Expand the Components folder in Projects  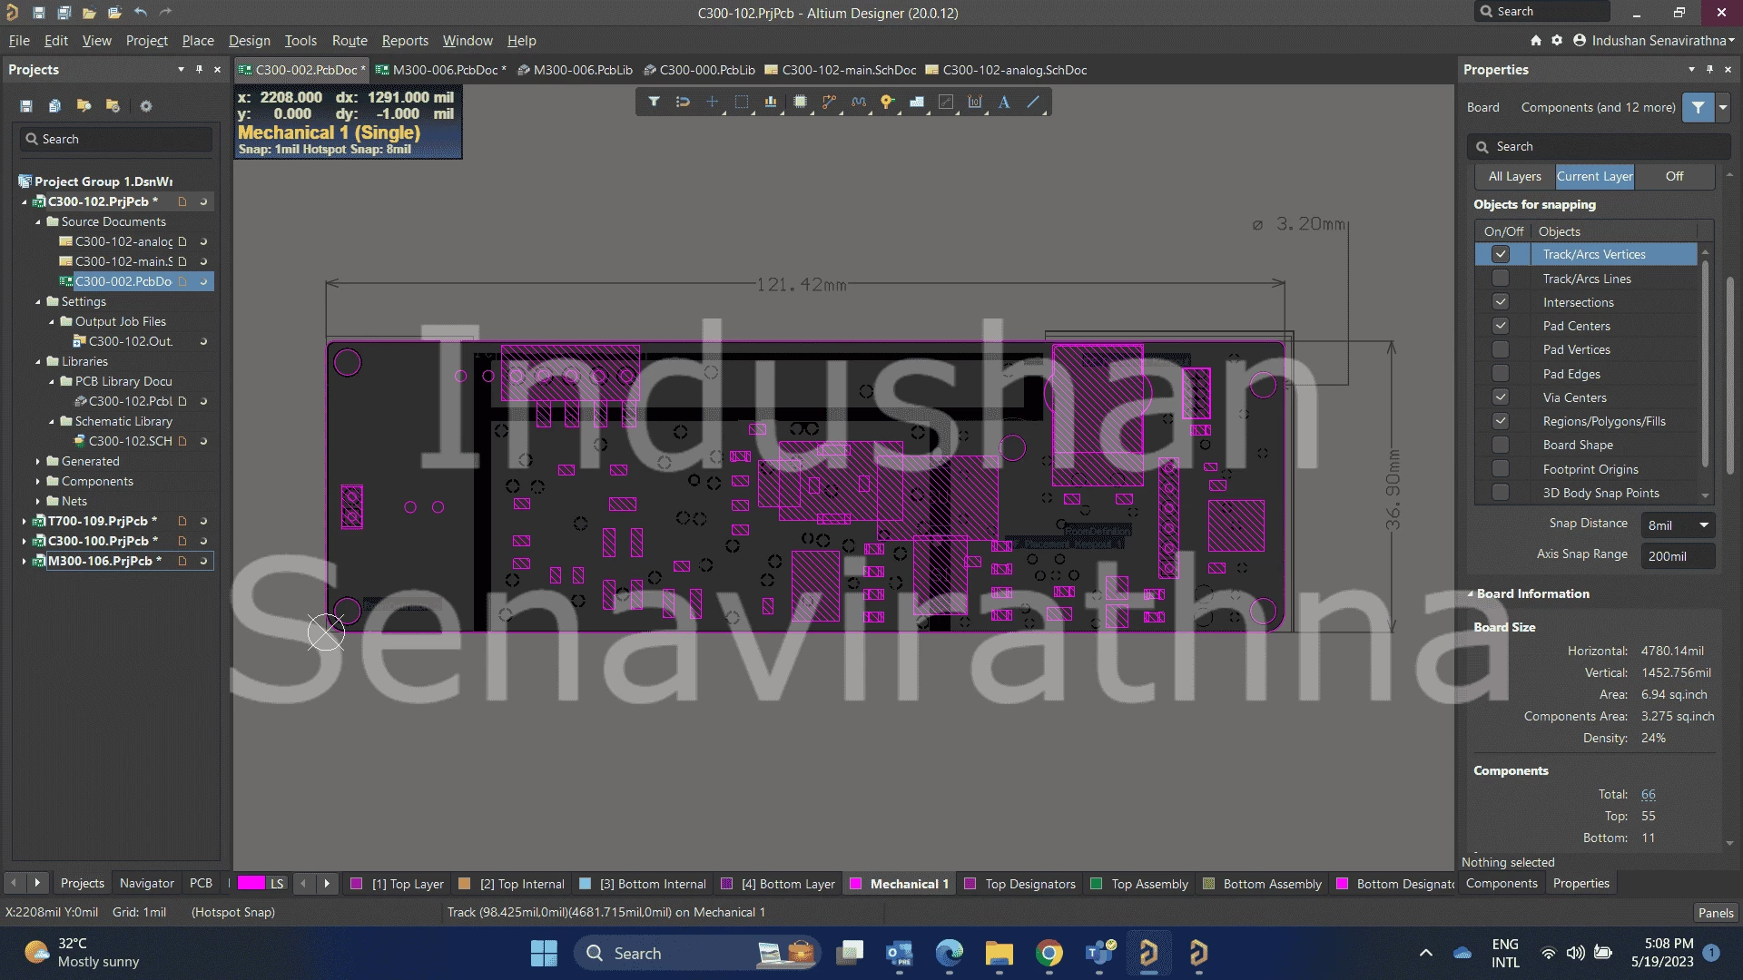(x=38, y=482)
